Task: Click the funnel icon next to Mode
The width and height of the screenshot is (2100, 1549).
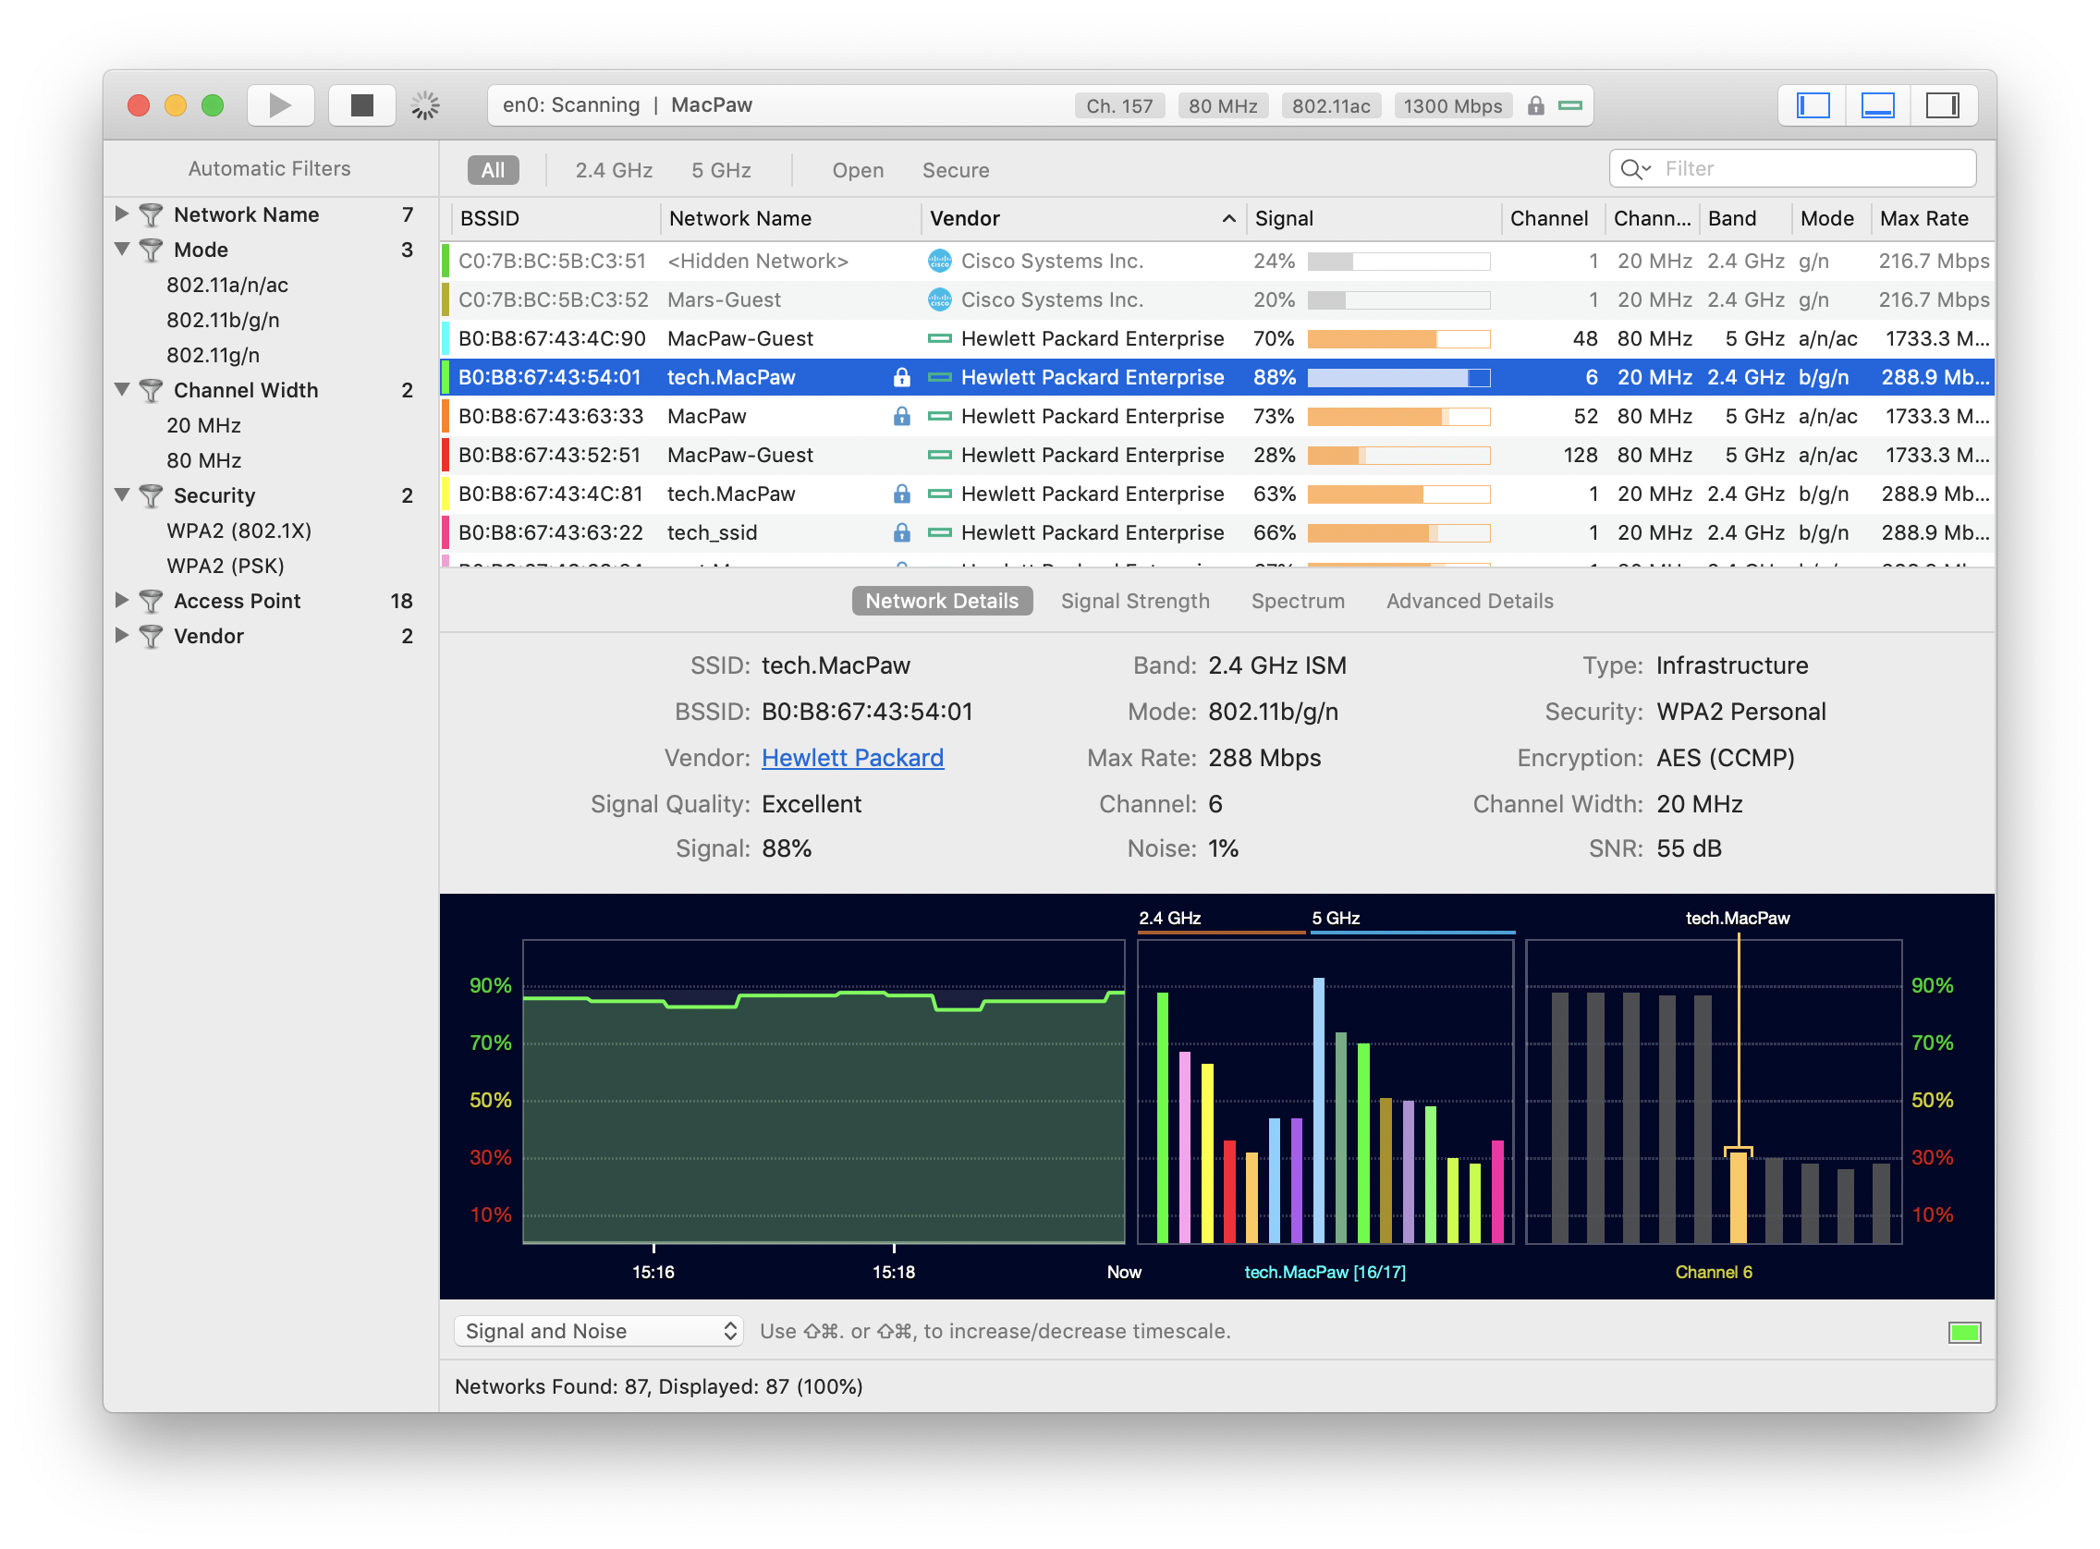Action: pos(151,250)
